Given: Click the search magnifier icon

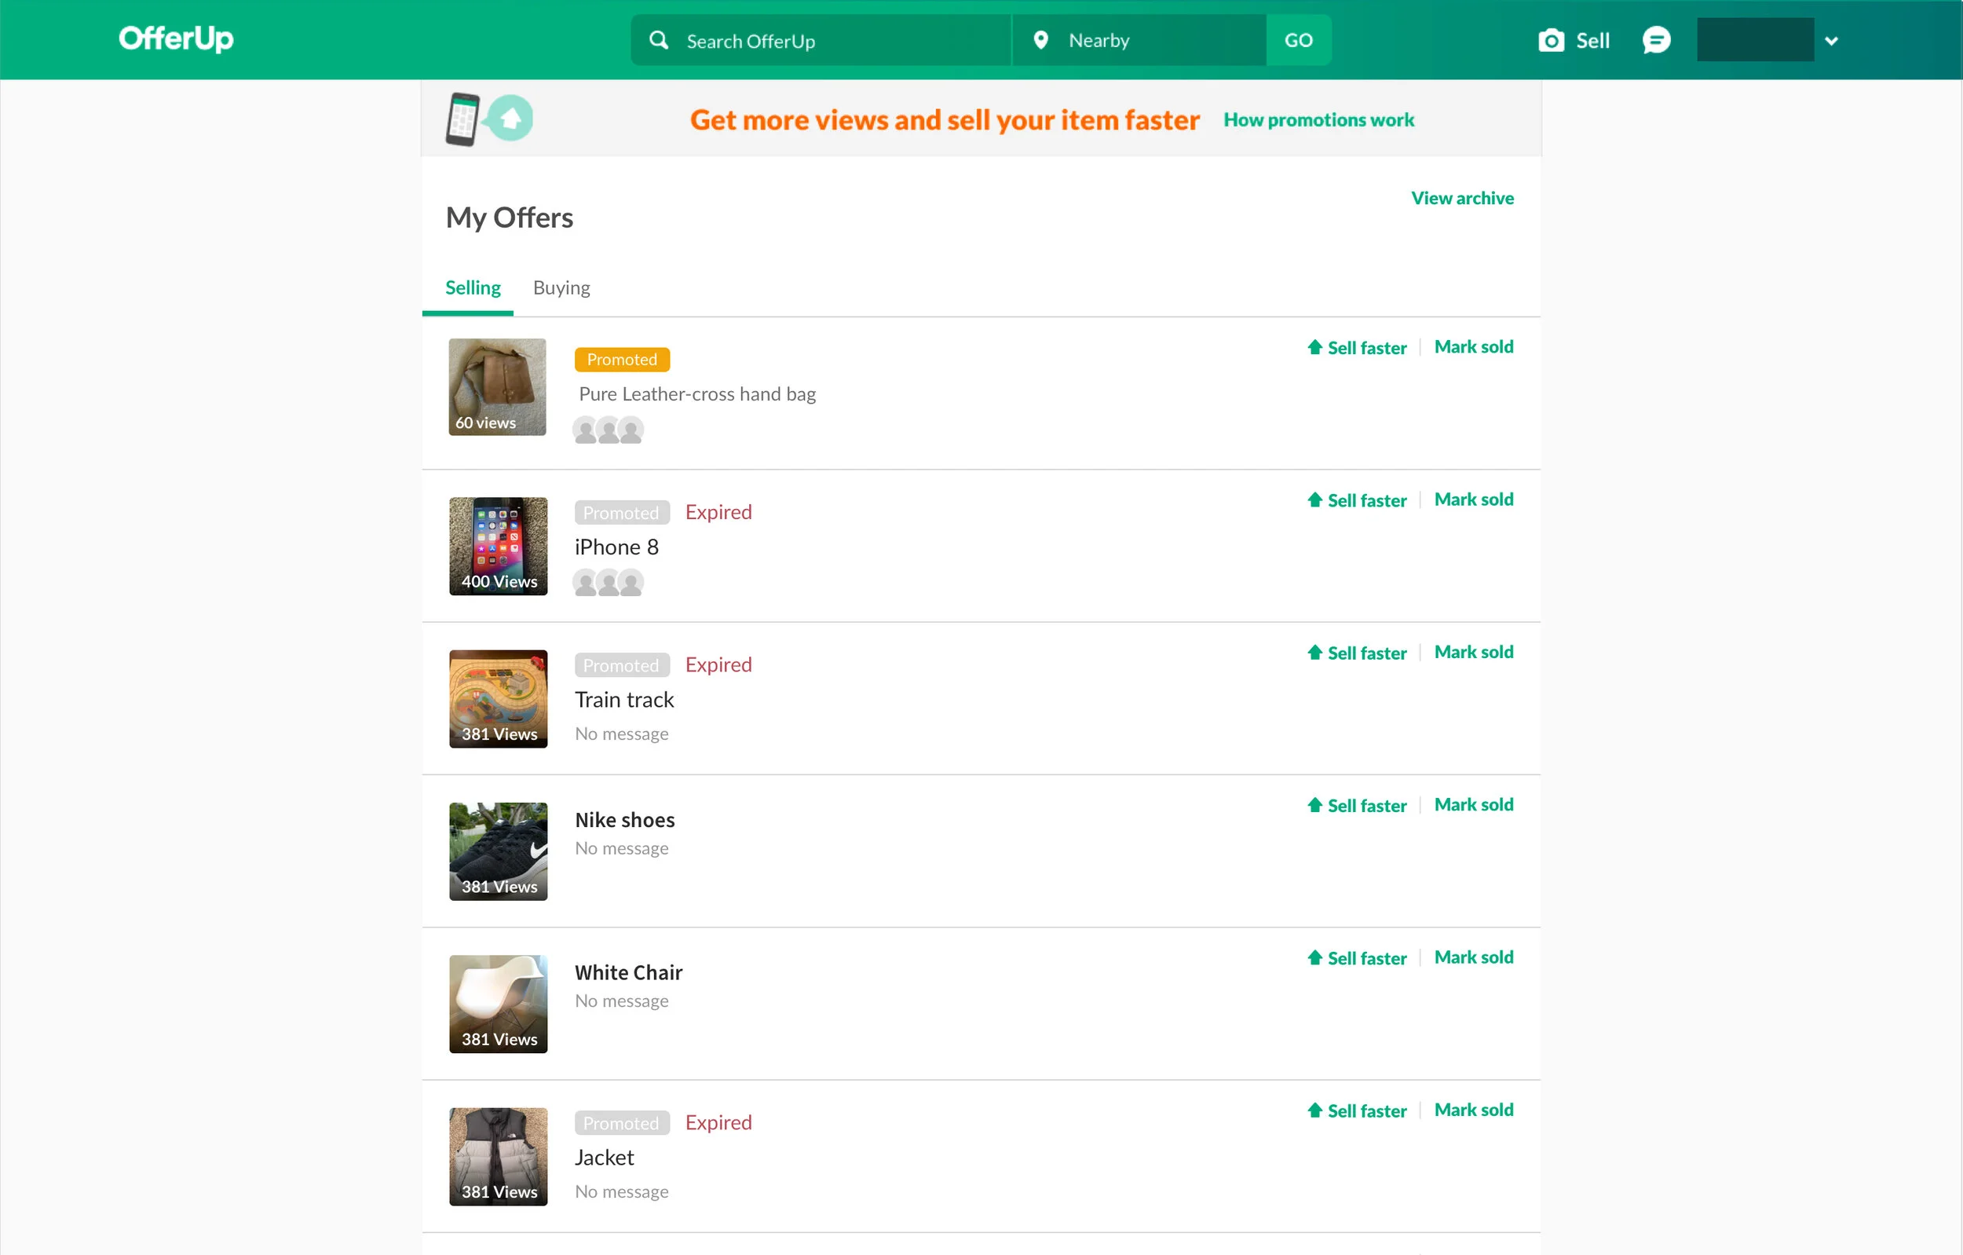Looking at the screenshot, I should [x=658, y=39].
